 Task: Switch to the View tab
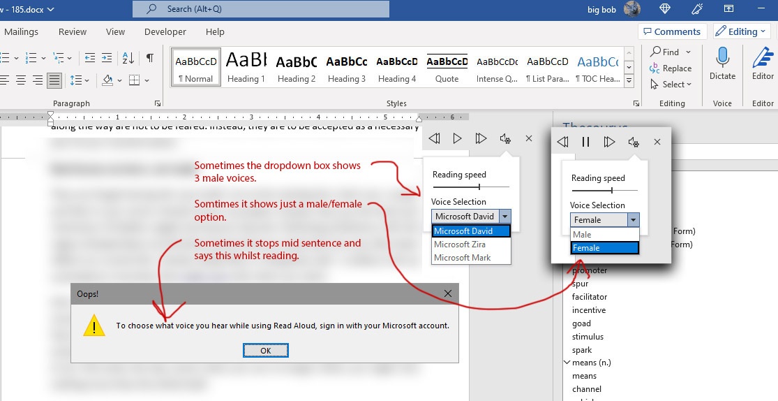[x=115, y=32]
